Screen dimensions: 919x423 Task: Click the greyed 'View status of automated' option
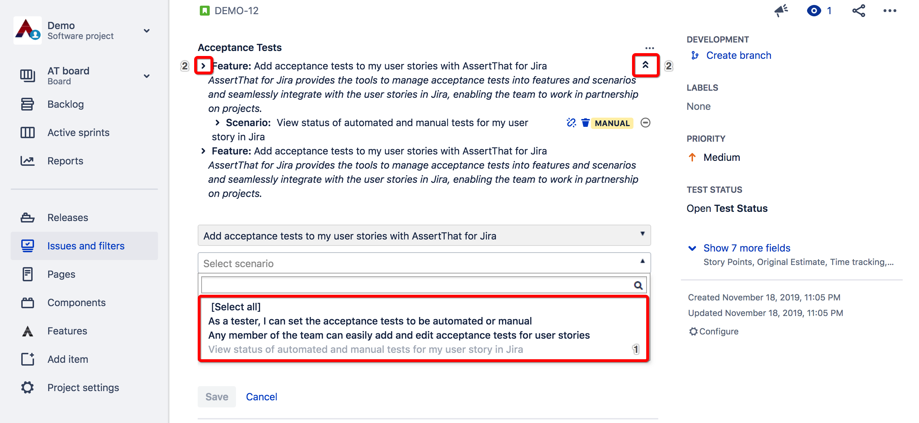click(366, 349)
